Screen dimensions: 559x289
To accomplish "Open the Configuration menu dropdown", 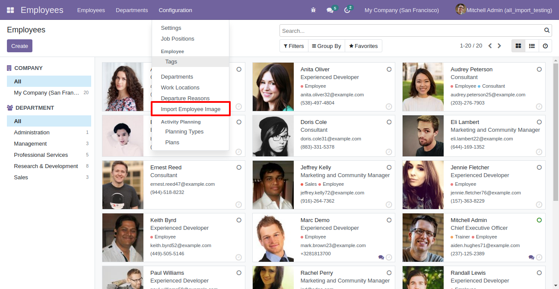I will pyautogui.click(x=175, y=10).
